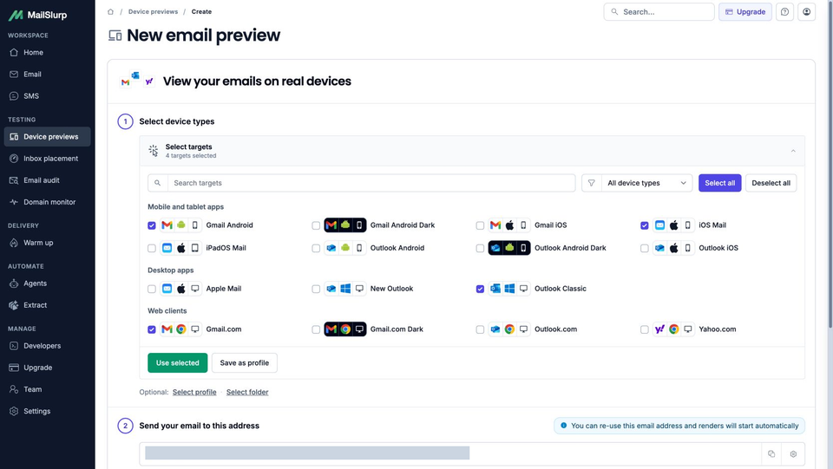Check the Outlook.com checkbox

480,329
